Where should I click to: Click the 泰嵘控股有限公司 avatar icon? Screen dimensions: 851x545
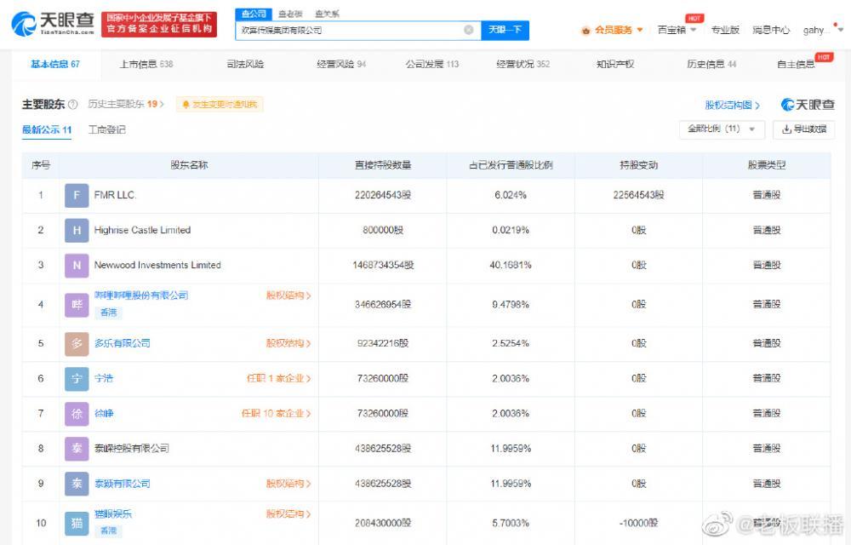click(x=77, y=449)
